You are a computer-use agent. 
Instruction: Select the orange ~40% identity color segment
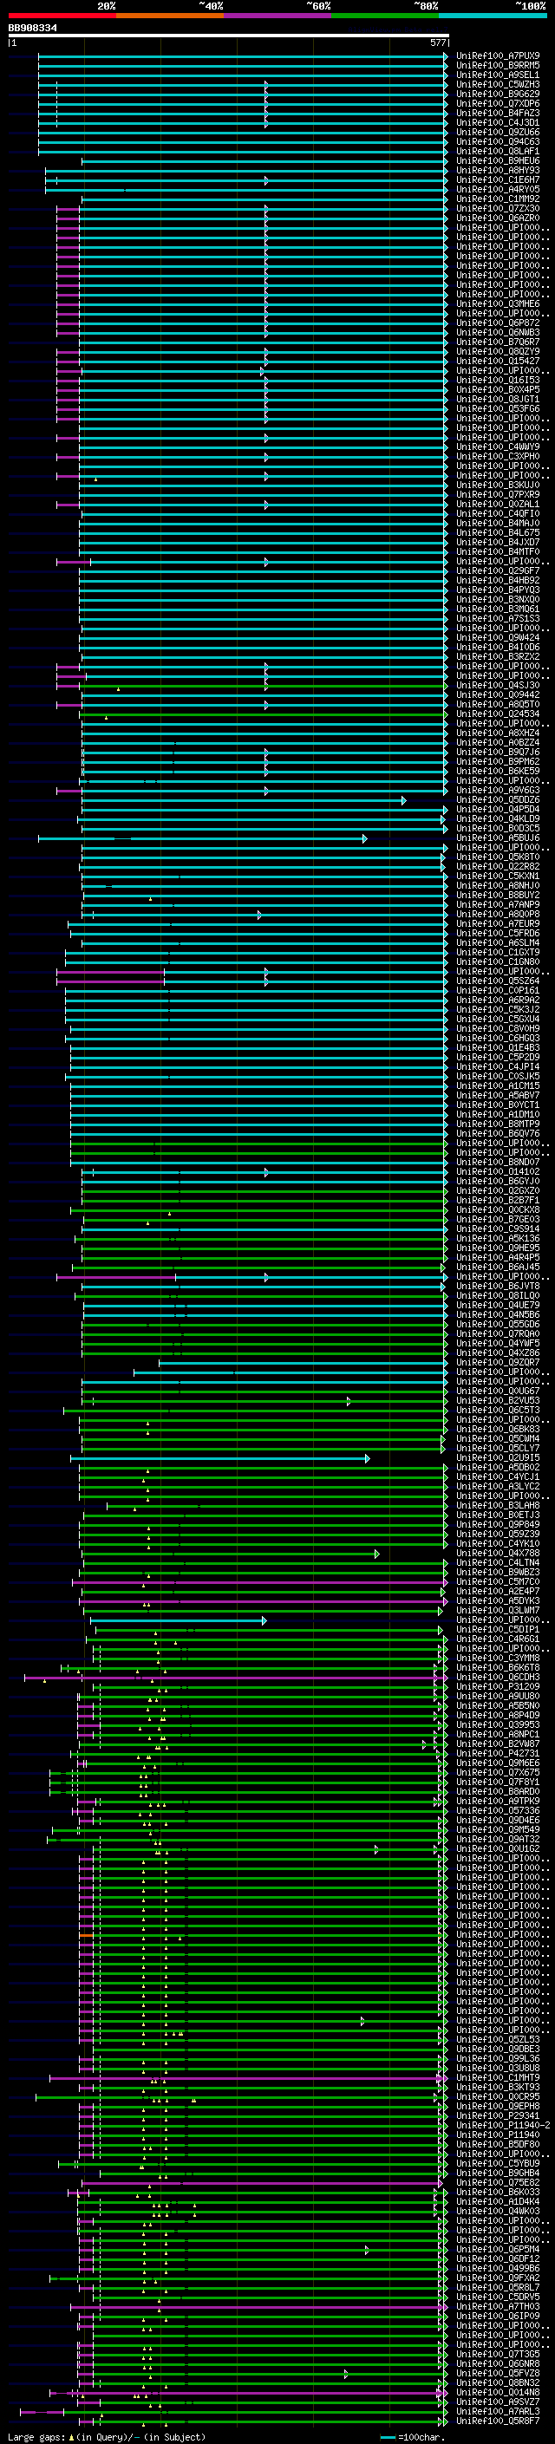pos(170,16)
